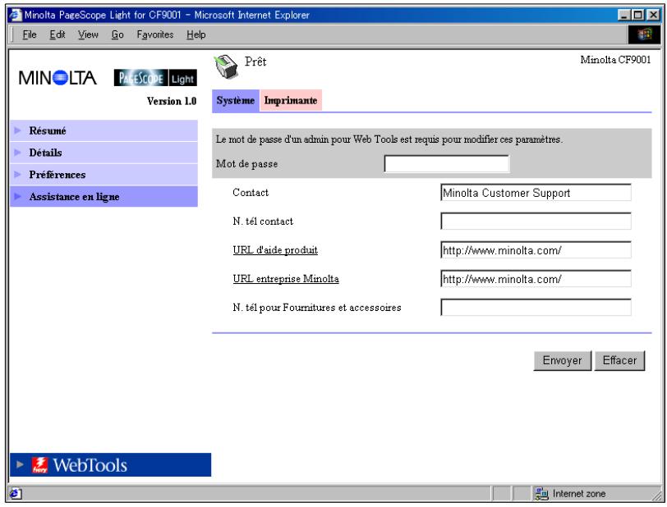Click the Internet zone icon
The image size is (667, 507).
541,493
